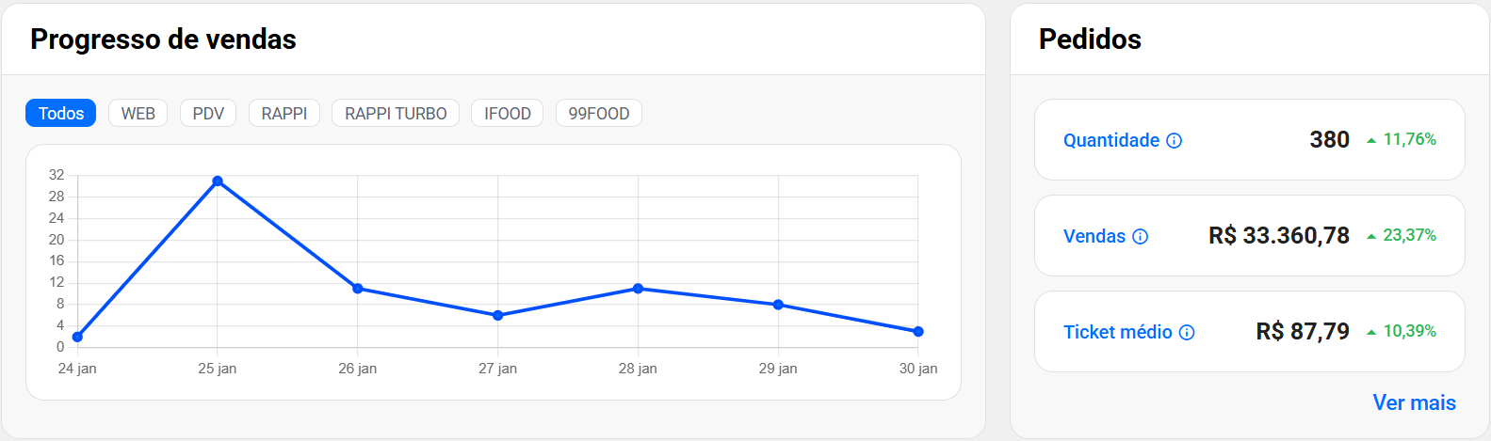
Task: Show only RAPPI sales
Action: click(x=284, y=114)
